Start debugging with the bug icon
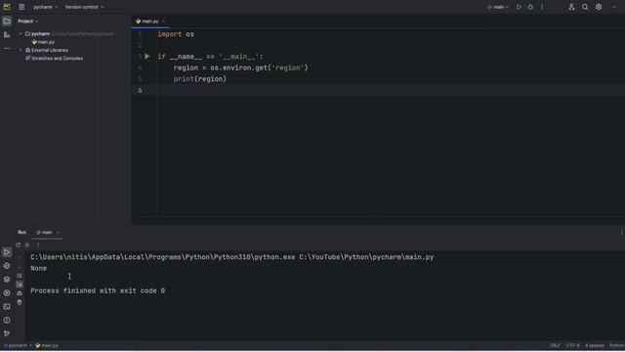Viewport: 625px width, 352px height. [530, 7]
